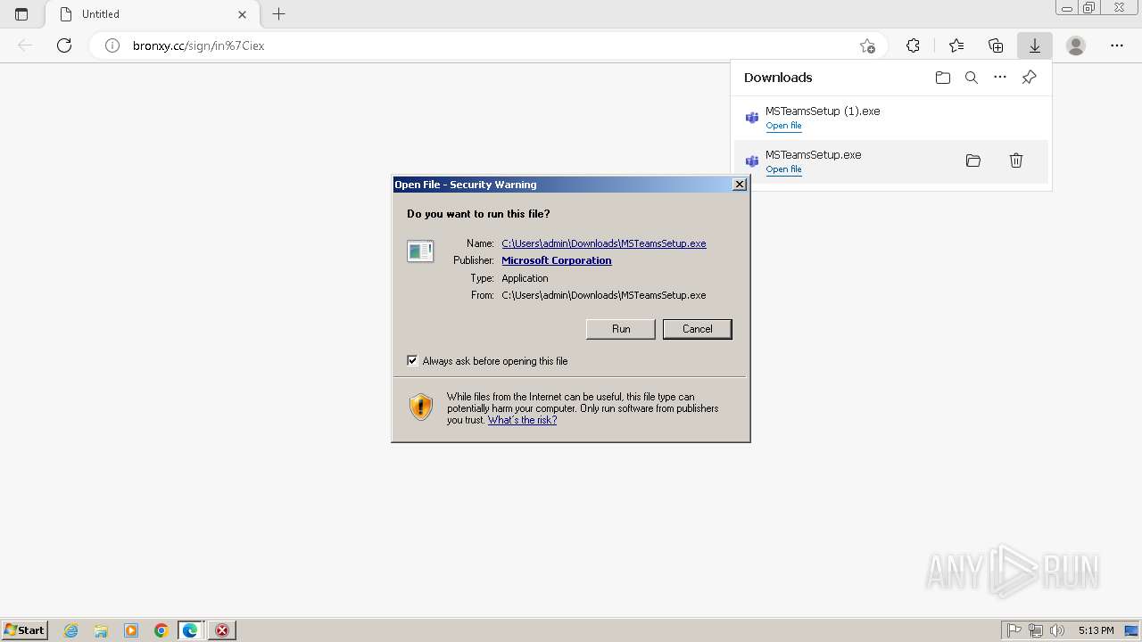Open the tab actions menu icon
Screen dimensions: 1142x642
[21, 14]
